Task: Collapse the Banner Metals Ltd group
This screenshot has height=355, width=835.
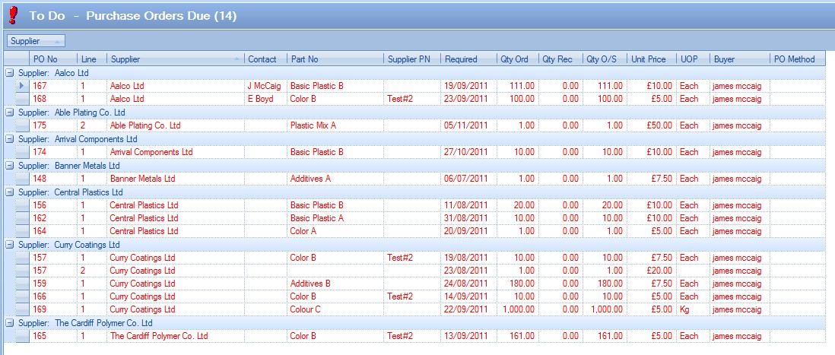Action: 10,166
